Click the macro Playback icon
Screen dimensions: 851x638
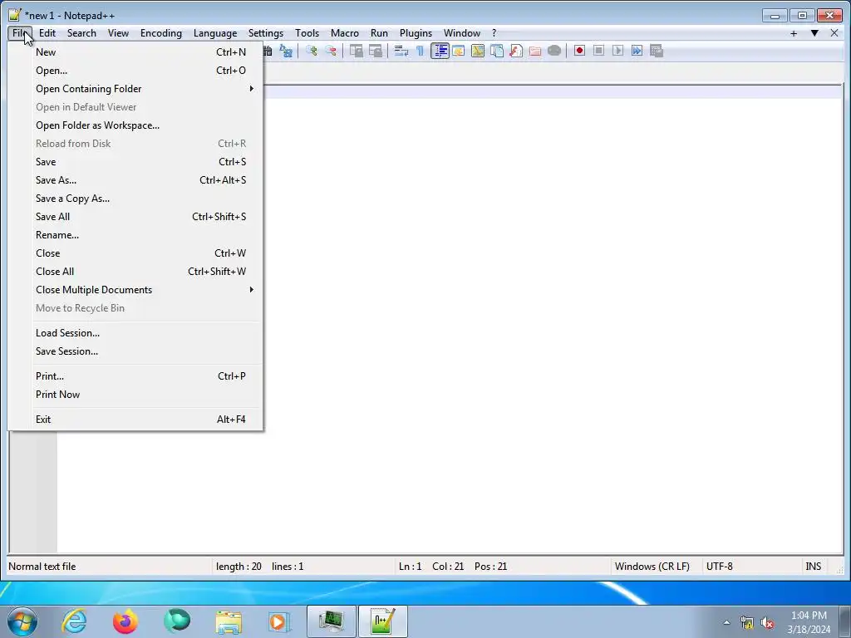click(617, 51)
